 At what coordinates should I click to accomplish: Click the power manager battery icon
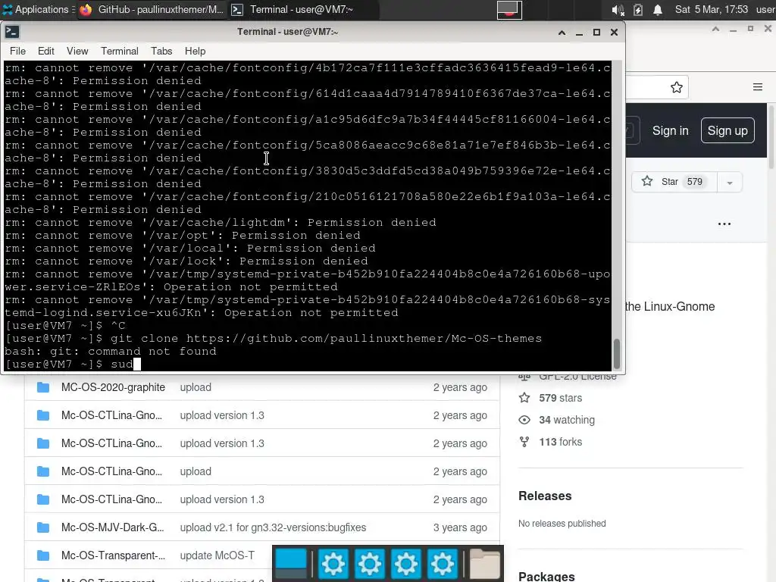pos(638,10)
